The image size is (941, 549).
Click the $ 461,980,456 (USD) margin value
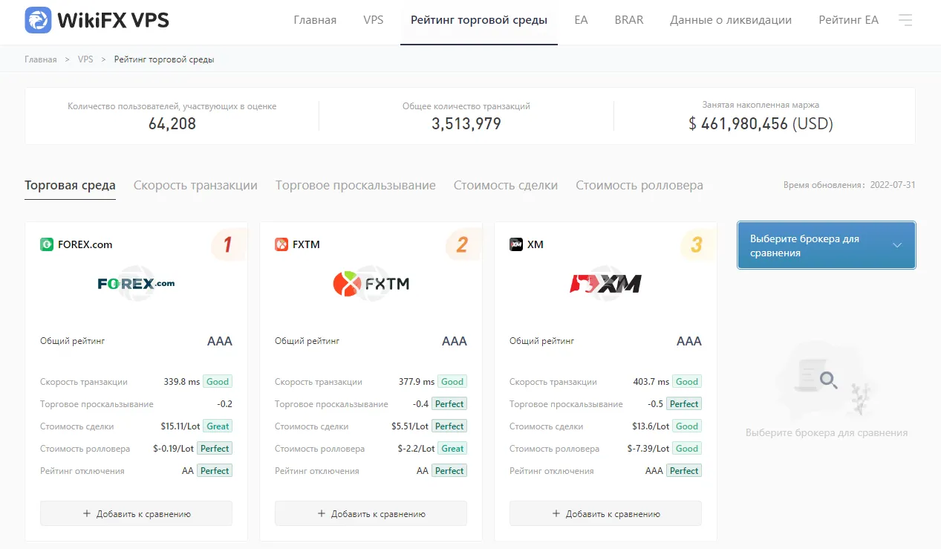point(761,124)
